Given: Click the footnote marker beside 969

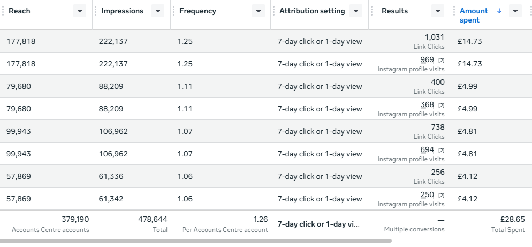Looking at the screenshot, I should point(442,60).
